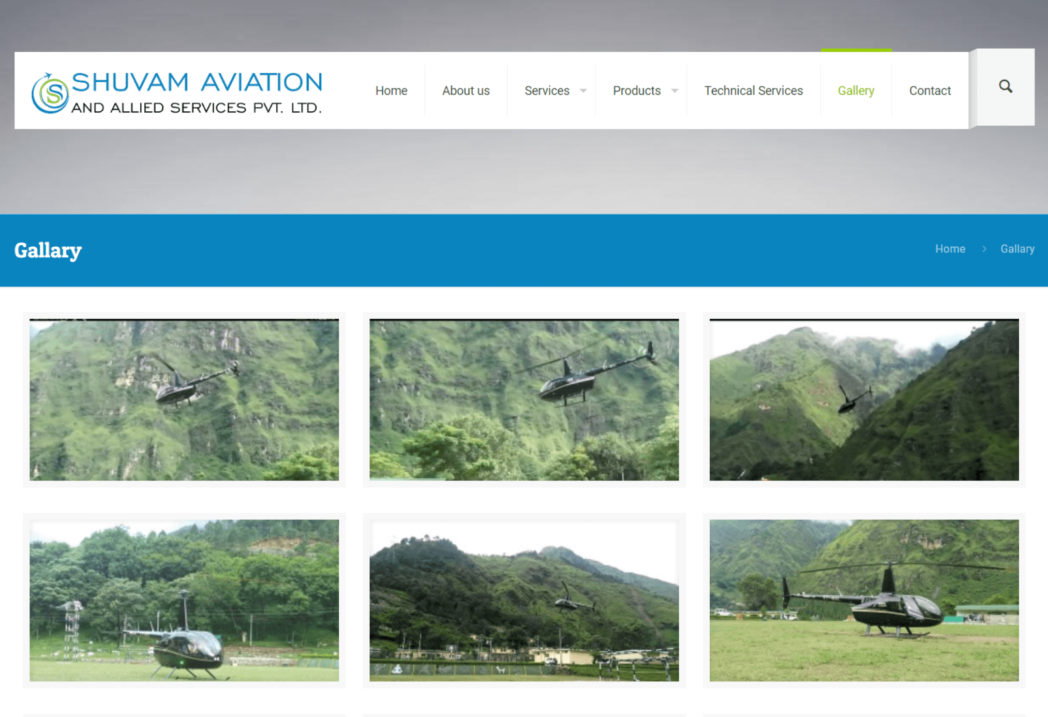The image size is (1048, 717).
Task: Open the close-up flying helicopter thumbnail
Action: click(524, 400)
